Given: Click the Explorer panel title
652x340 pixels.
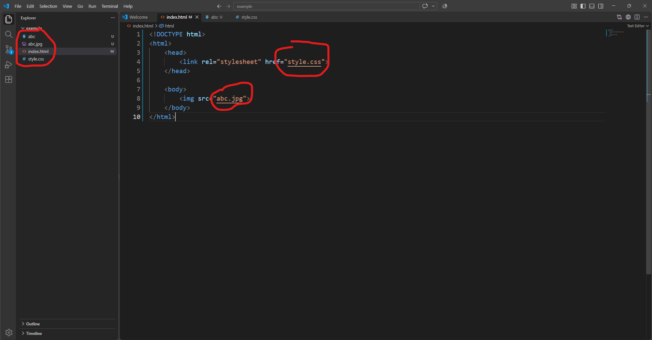Looking at the screenshot, I should click(x=28, y=18).
